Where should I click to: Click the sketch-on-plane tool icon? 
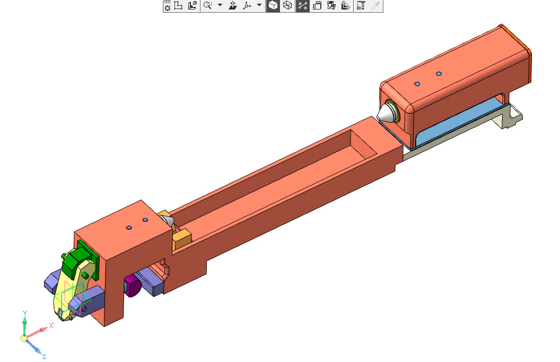(192, 5)
